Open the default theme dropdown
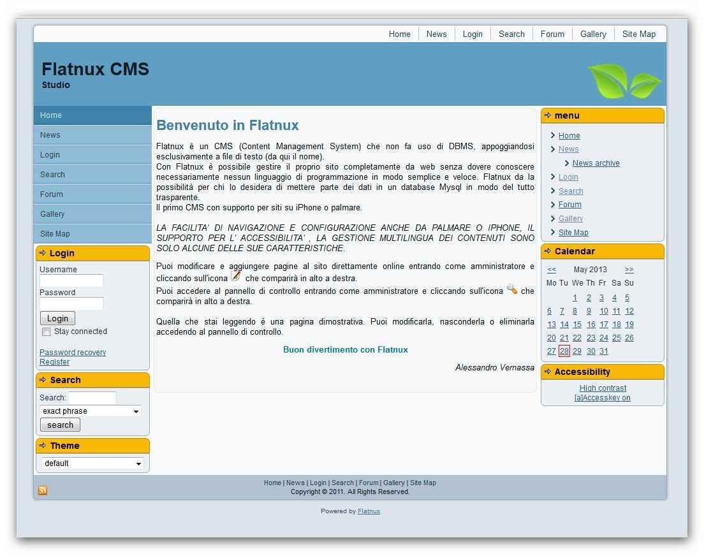Image resolution: width=704 pixels, height=554 pixels. (92, 463)
